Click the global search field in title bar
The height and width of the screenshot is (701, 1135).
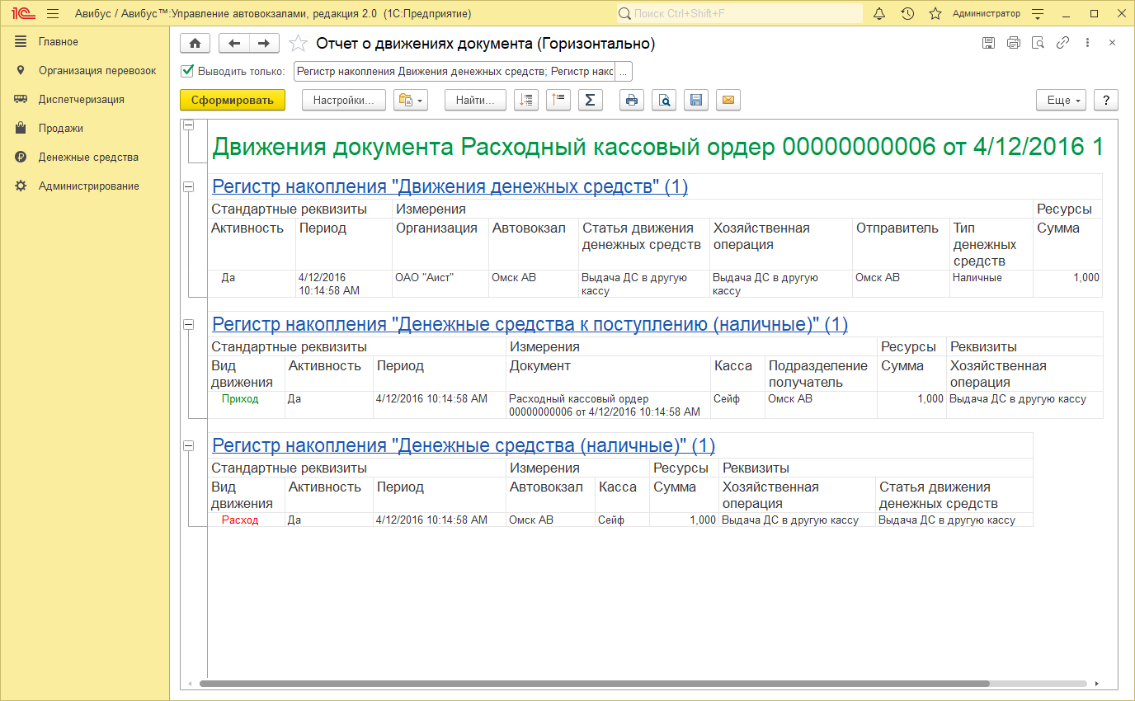pyautogui.click(x=738, y=14)
